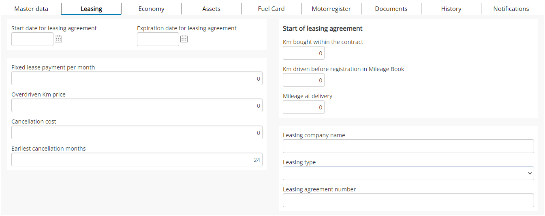545x216 pixels.
Task: Open the Economy tab
Action: (x=151, y=8)
